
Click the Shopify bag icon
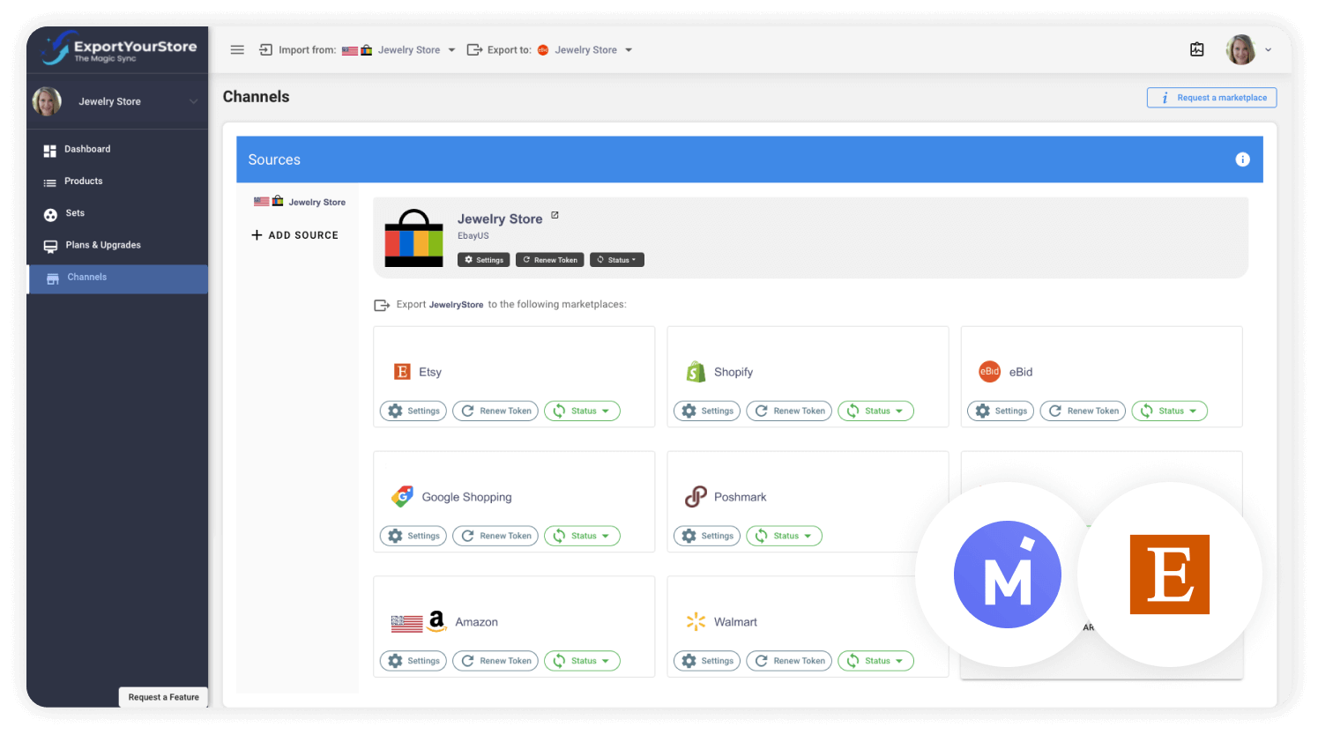[696, 372]
